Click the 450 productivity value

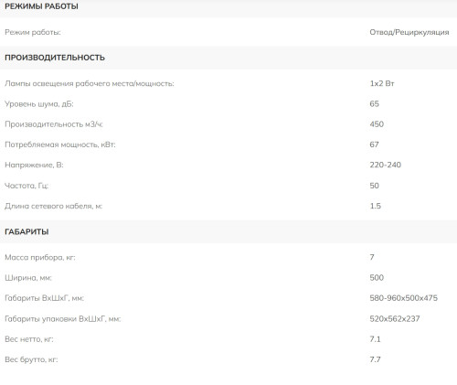(x=377, y=124)
